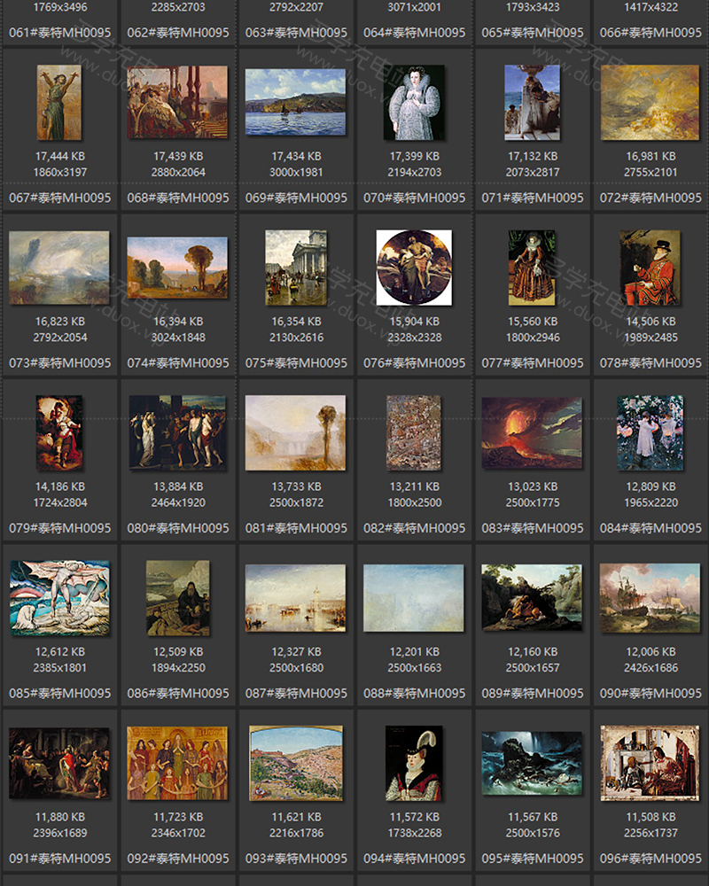Open the dark stormy sea painting 095
The image size is (709, 886).
[532, 763]
